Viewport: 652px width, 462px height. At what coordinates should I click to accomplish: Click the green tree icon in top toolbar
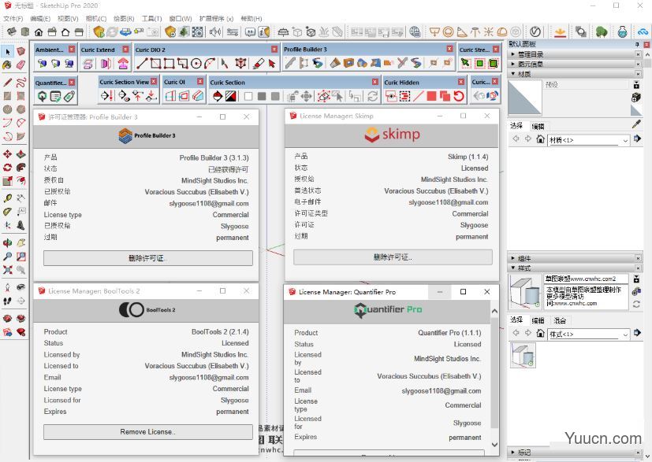point(602,31)
